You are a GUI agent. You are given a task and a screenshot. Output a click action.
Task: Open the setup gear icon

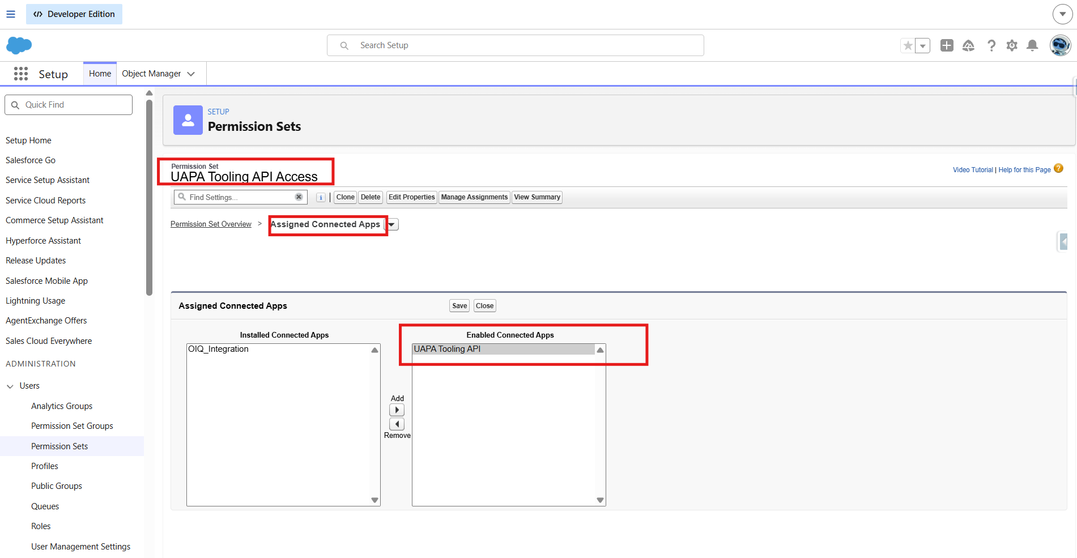[x=1012, y=45]
